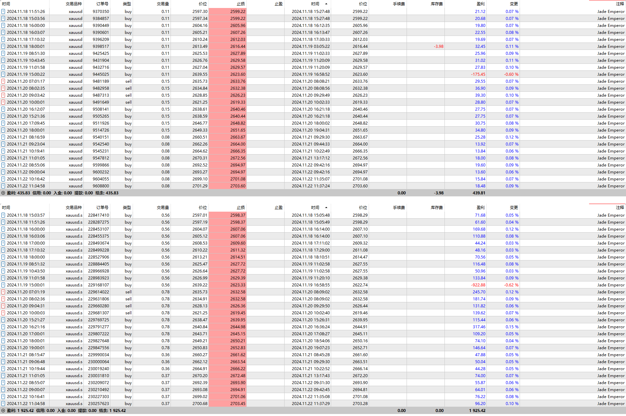Viewport: 626px width, 416px height.
Task: Click the 止损 header in the bottom table
Action: 241,207
